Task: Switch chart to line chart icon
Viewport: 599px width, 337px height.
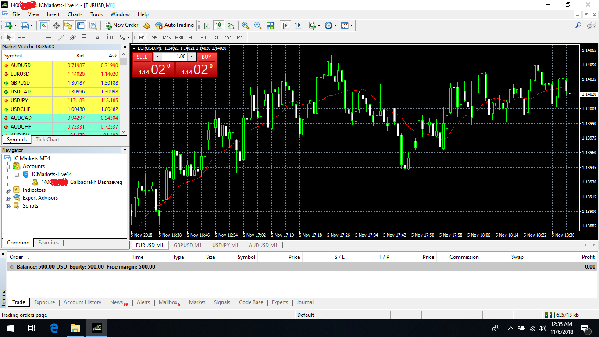Action: click(231, 25)
